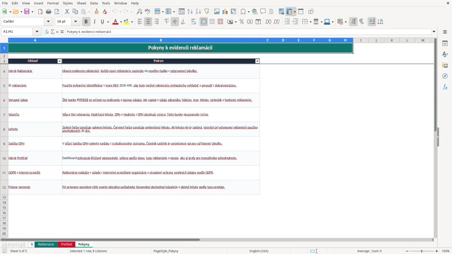Expand the formula bar arrow

434,32
